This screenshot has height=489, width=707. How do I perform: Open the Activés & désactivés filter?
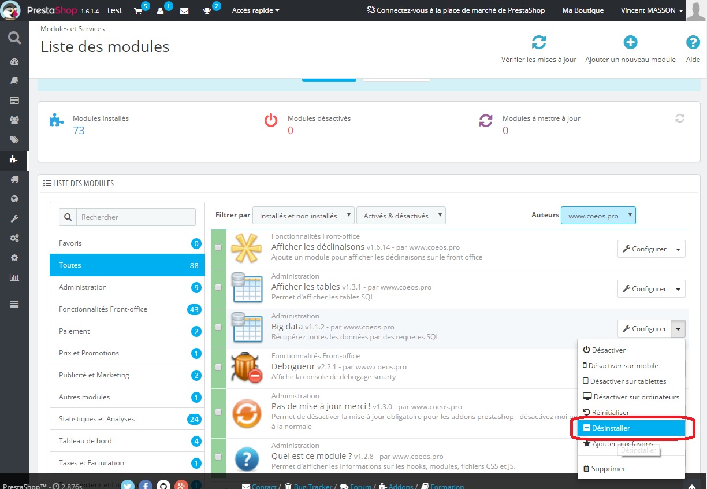(x=401, y=216)
